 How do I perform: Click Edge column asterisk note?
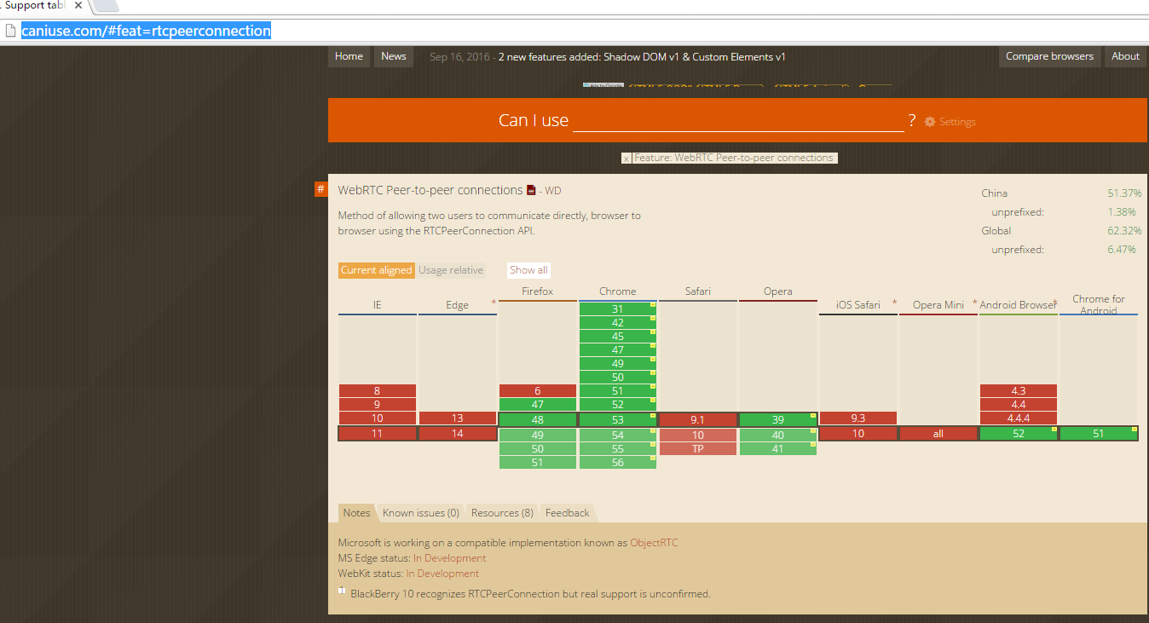(494, 303)
